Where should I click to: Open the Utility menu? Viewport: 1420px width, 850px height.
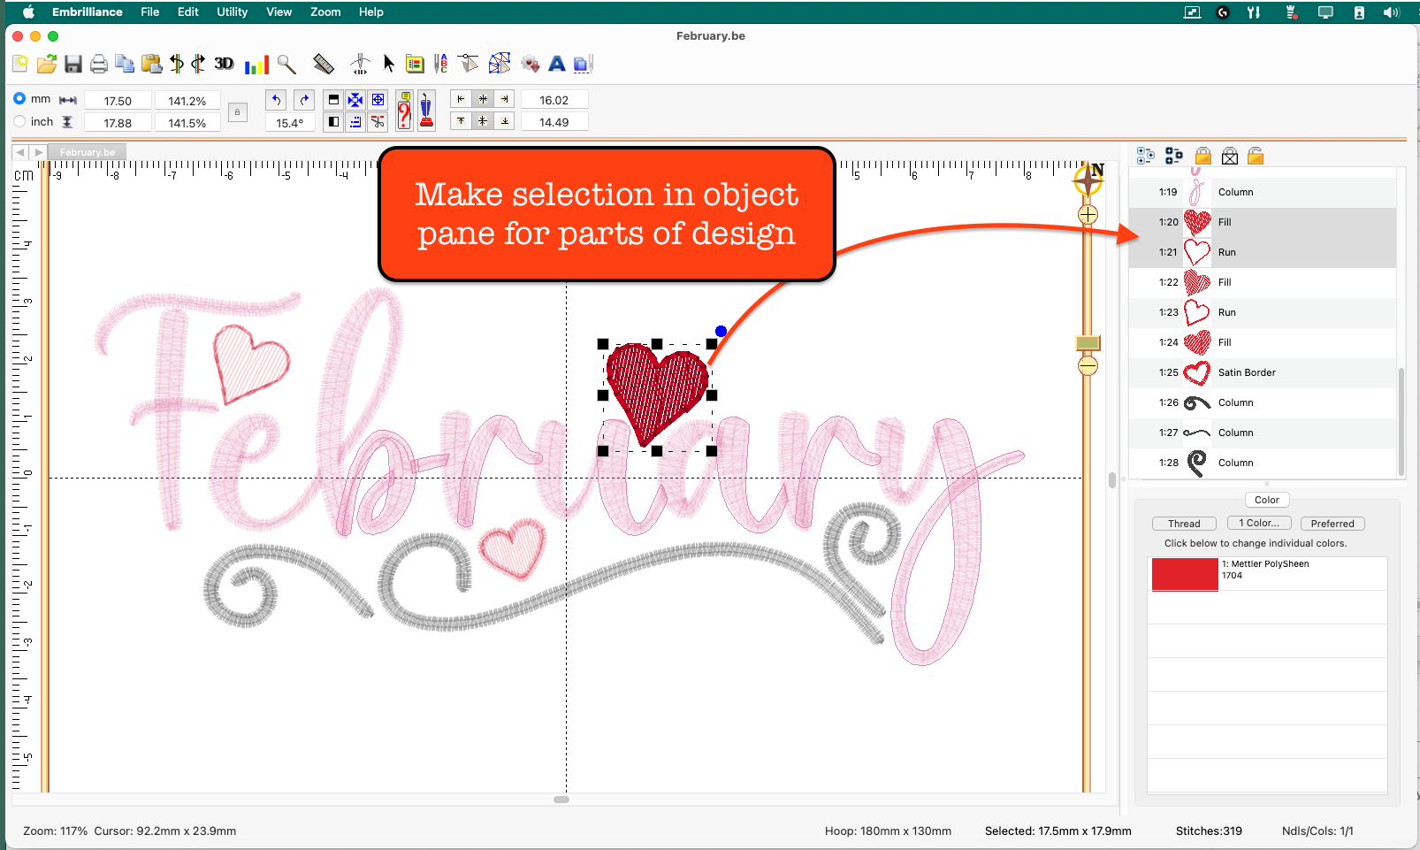(x=232, y=11)
